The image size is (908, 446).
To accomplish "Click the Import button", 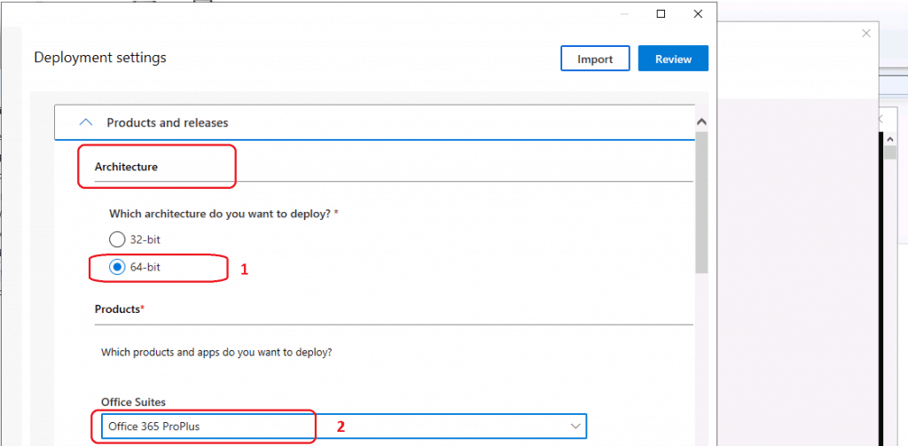I will (595, 59).
